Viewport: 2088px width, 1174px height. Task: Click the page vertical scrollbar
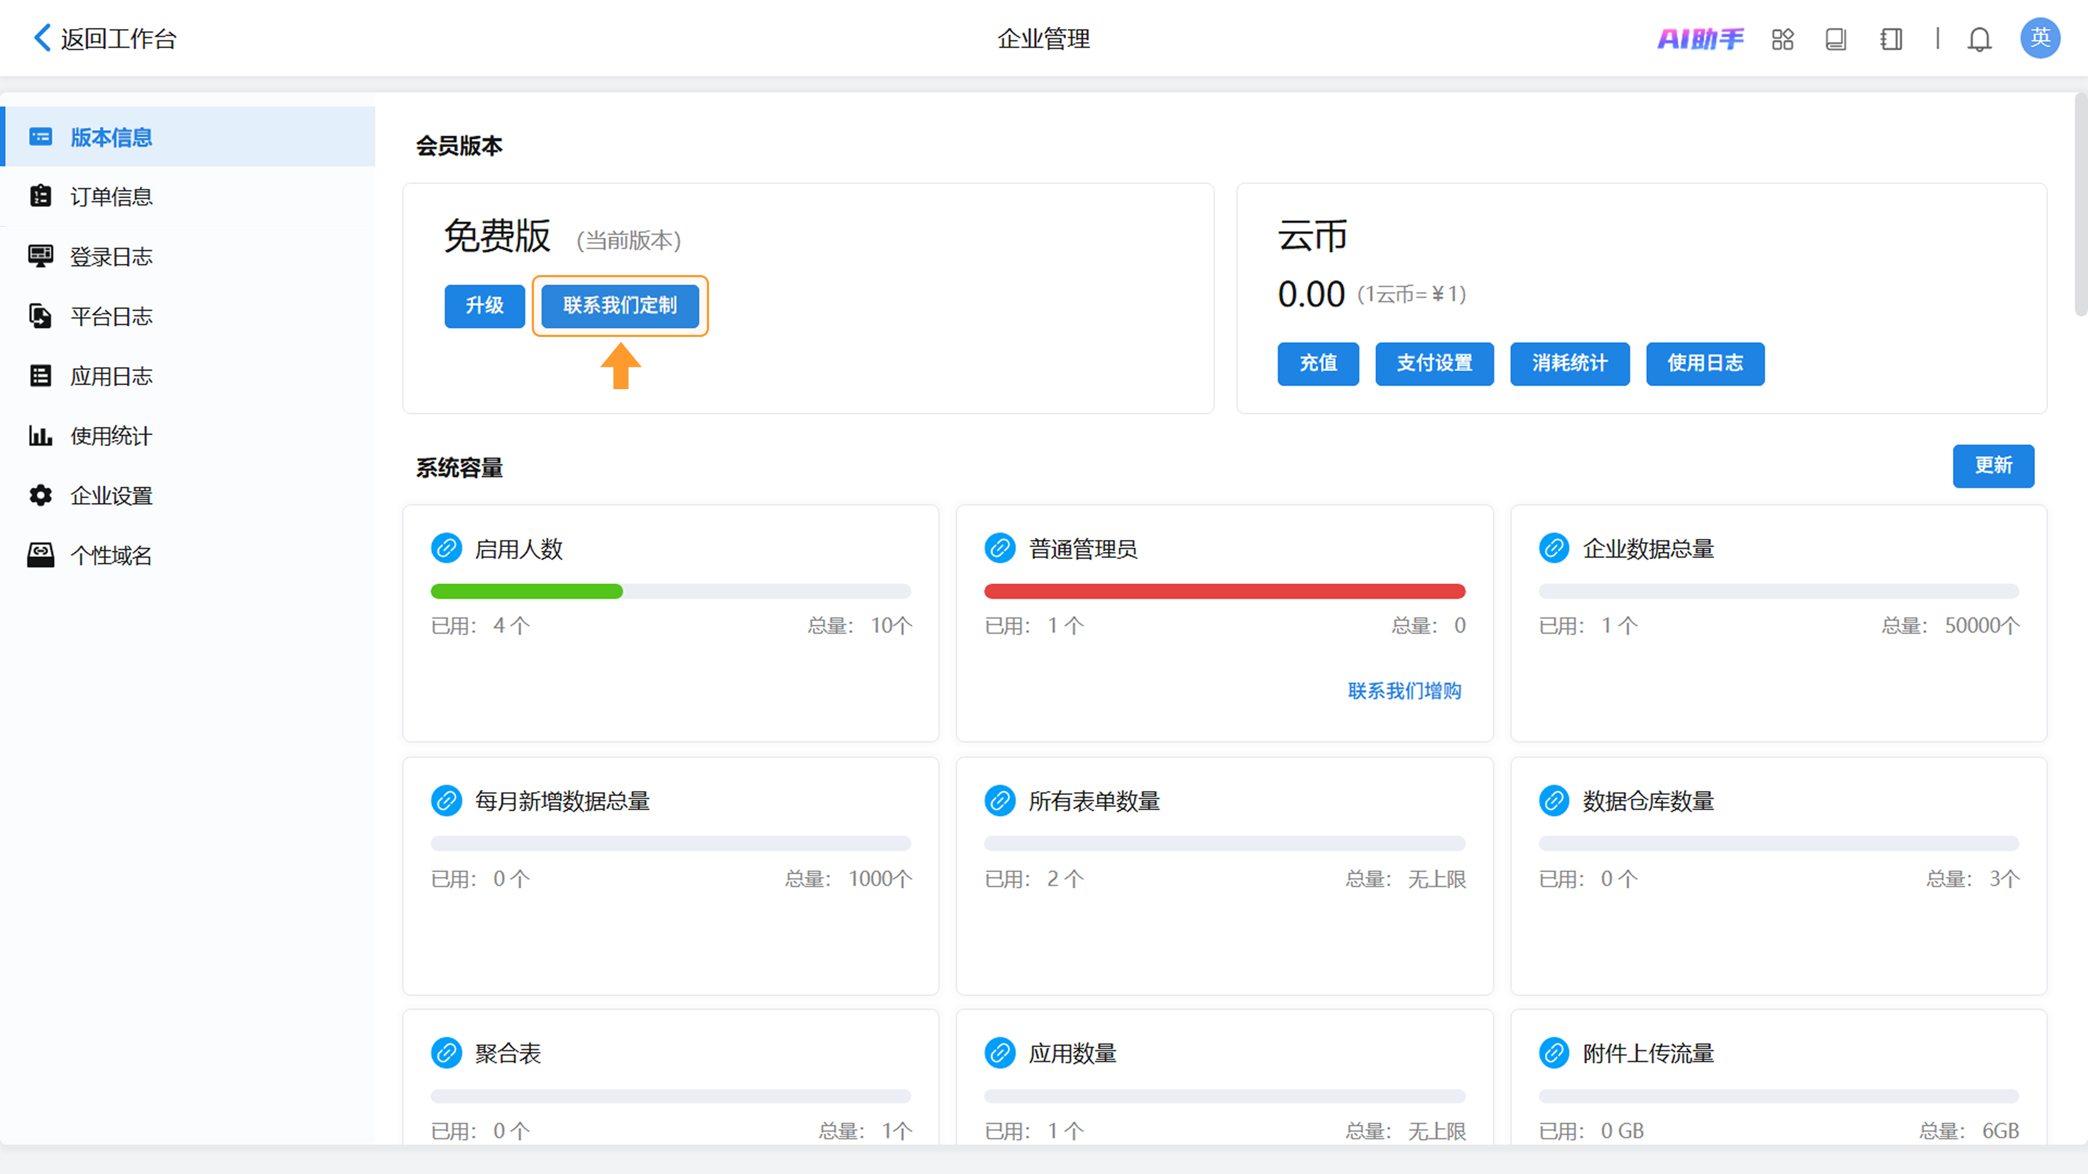click(x=2081, y=204)
